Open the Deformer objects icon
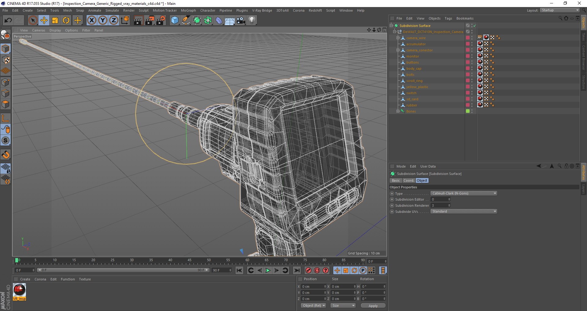Screen dimensions: 587x311 point(219,20)
